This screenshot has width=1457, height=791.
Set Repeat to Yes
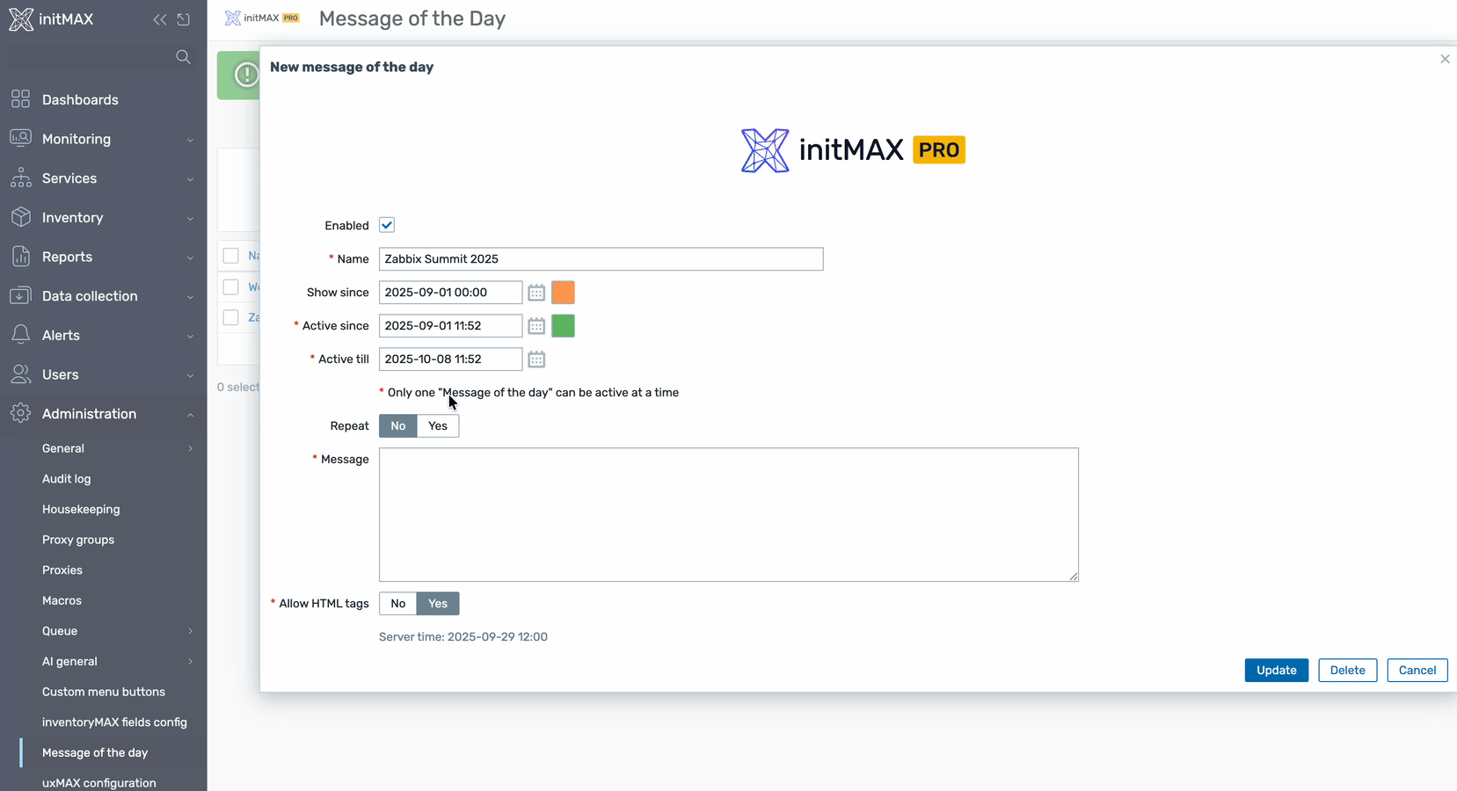pyautogui.click(x=438, y=426)
